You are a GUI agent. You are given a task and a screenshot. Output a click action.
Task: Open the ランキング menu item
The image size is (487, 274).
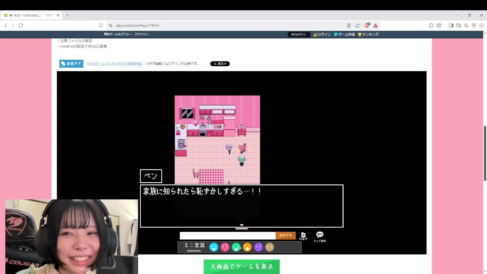click(x=368, y=34)
